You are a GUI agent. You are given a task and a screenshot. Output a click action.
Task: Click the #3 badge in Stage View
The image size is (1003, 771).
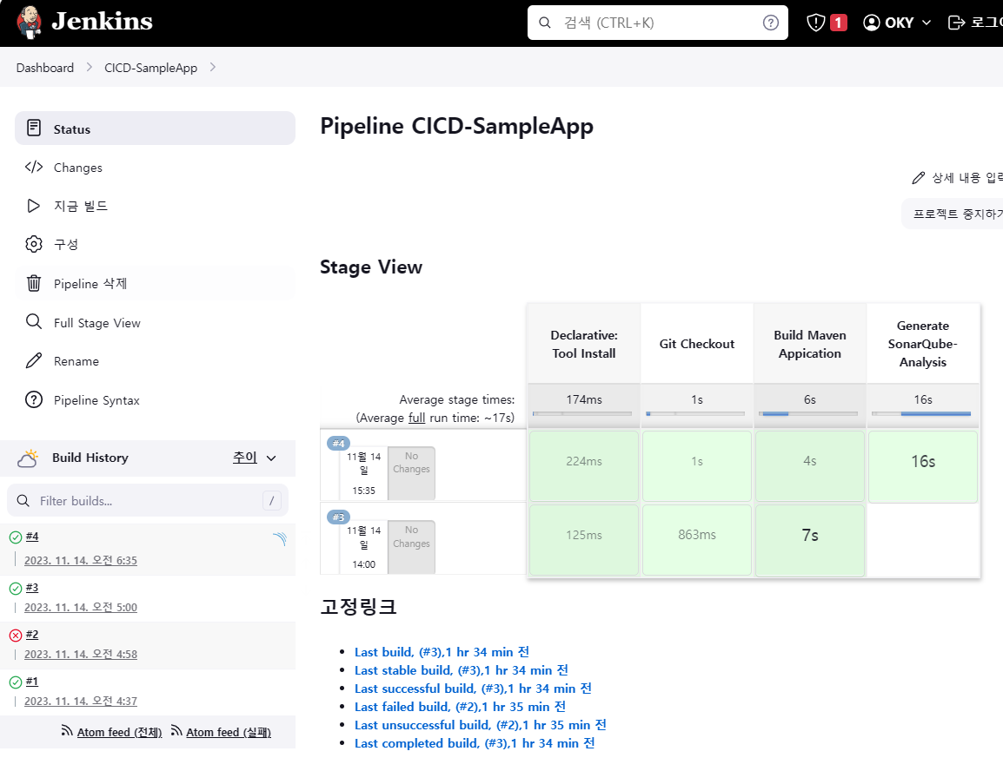(338, 517)
